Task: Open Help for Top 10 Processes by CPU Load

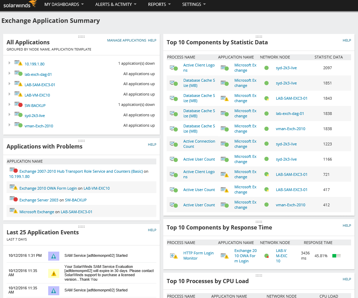Action: click(347, 279)
